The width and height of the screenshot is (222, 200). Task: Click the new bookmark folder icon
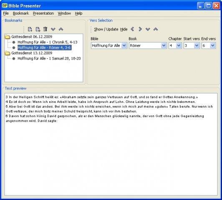point(38,29)
